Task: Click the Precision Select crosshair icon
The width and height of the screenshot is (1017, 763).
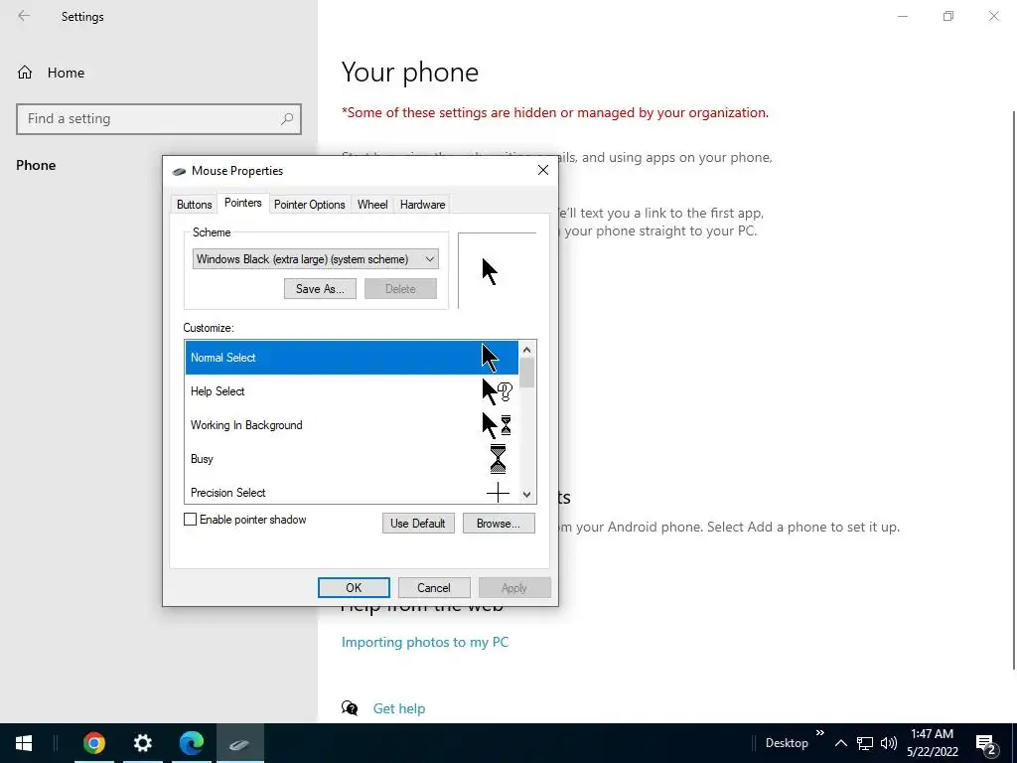Action: click(498, 493)
